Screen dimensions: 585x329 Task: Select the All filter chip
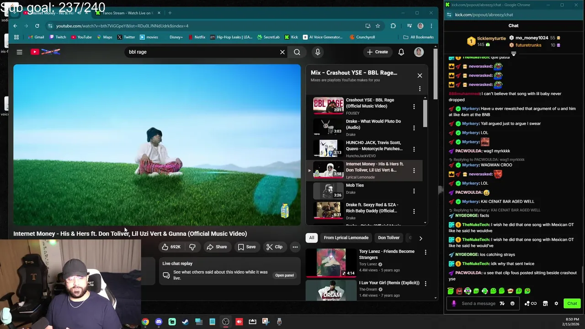pyautogui.click(x=312, y=238)
